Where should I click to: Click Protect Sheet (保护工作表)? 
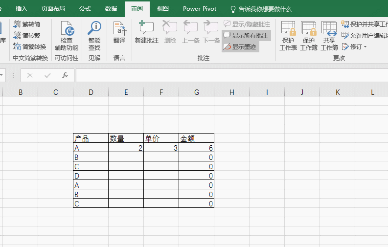(288, 36)
